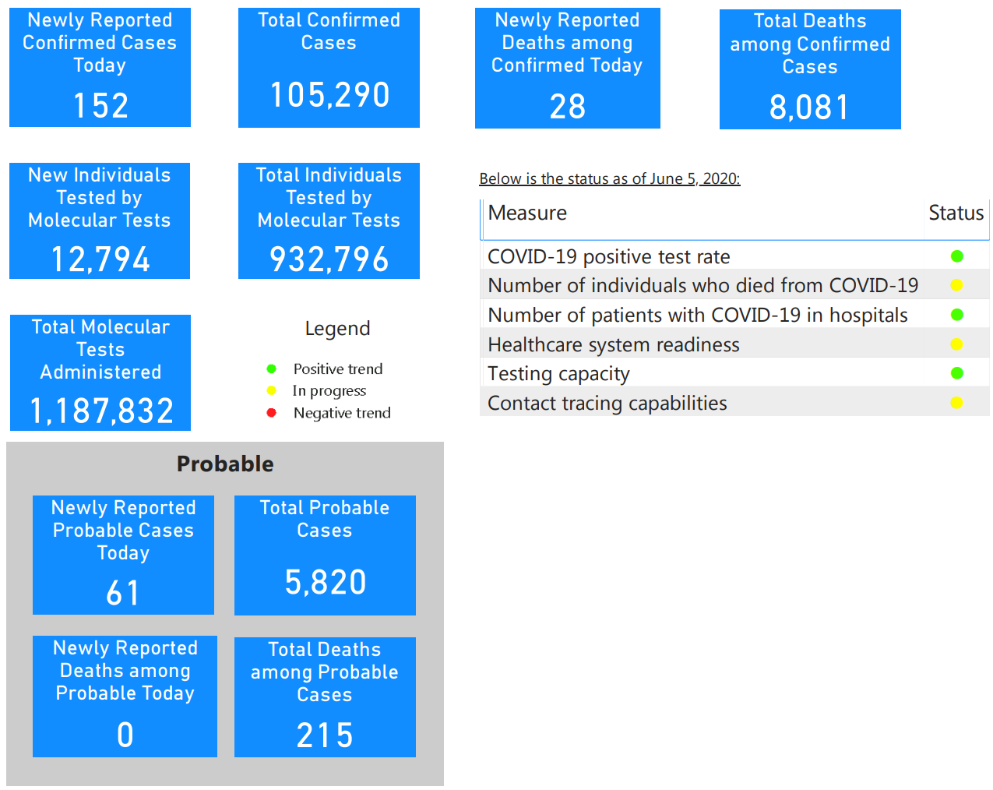Open the status as of June 5, 2020 link
The width and height of the screenshot is (993, 790).
610,178
